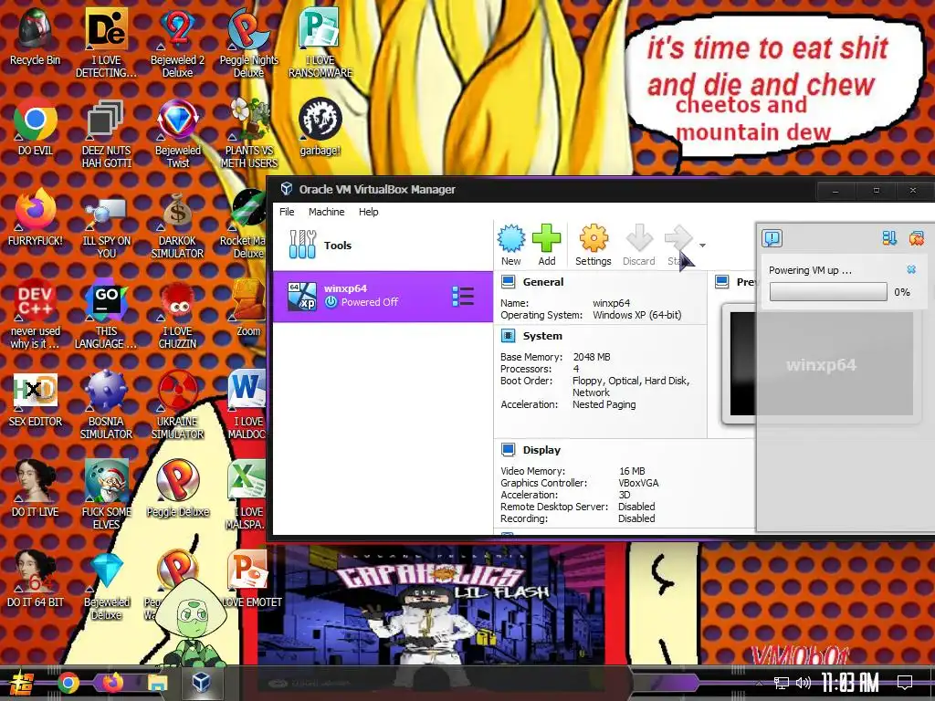935x701 pixels.
Task: Select THIS LANGUAGE GoLand desktop icon
Action: click(106, 314)
